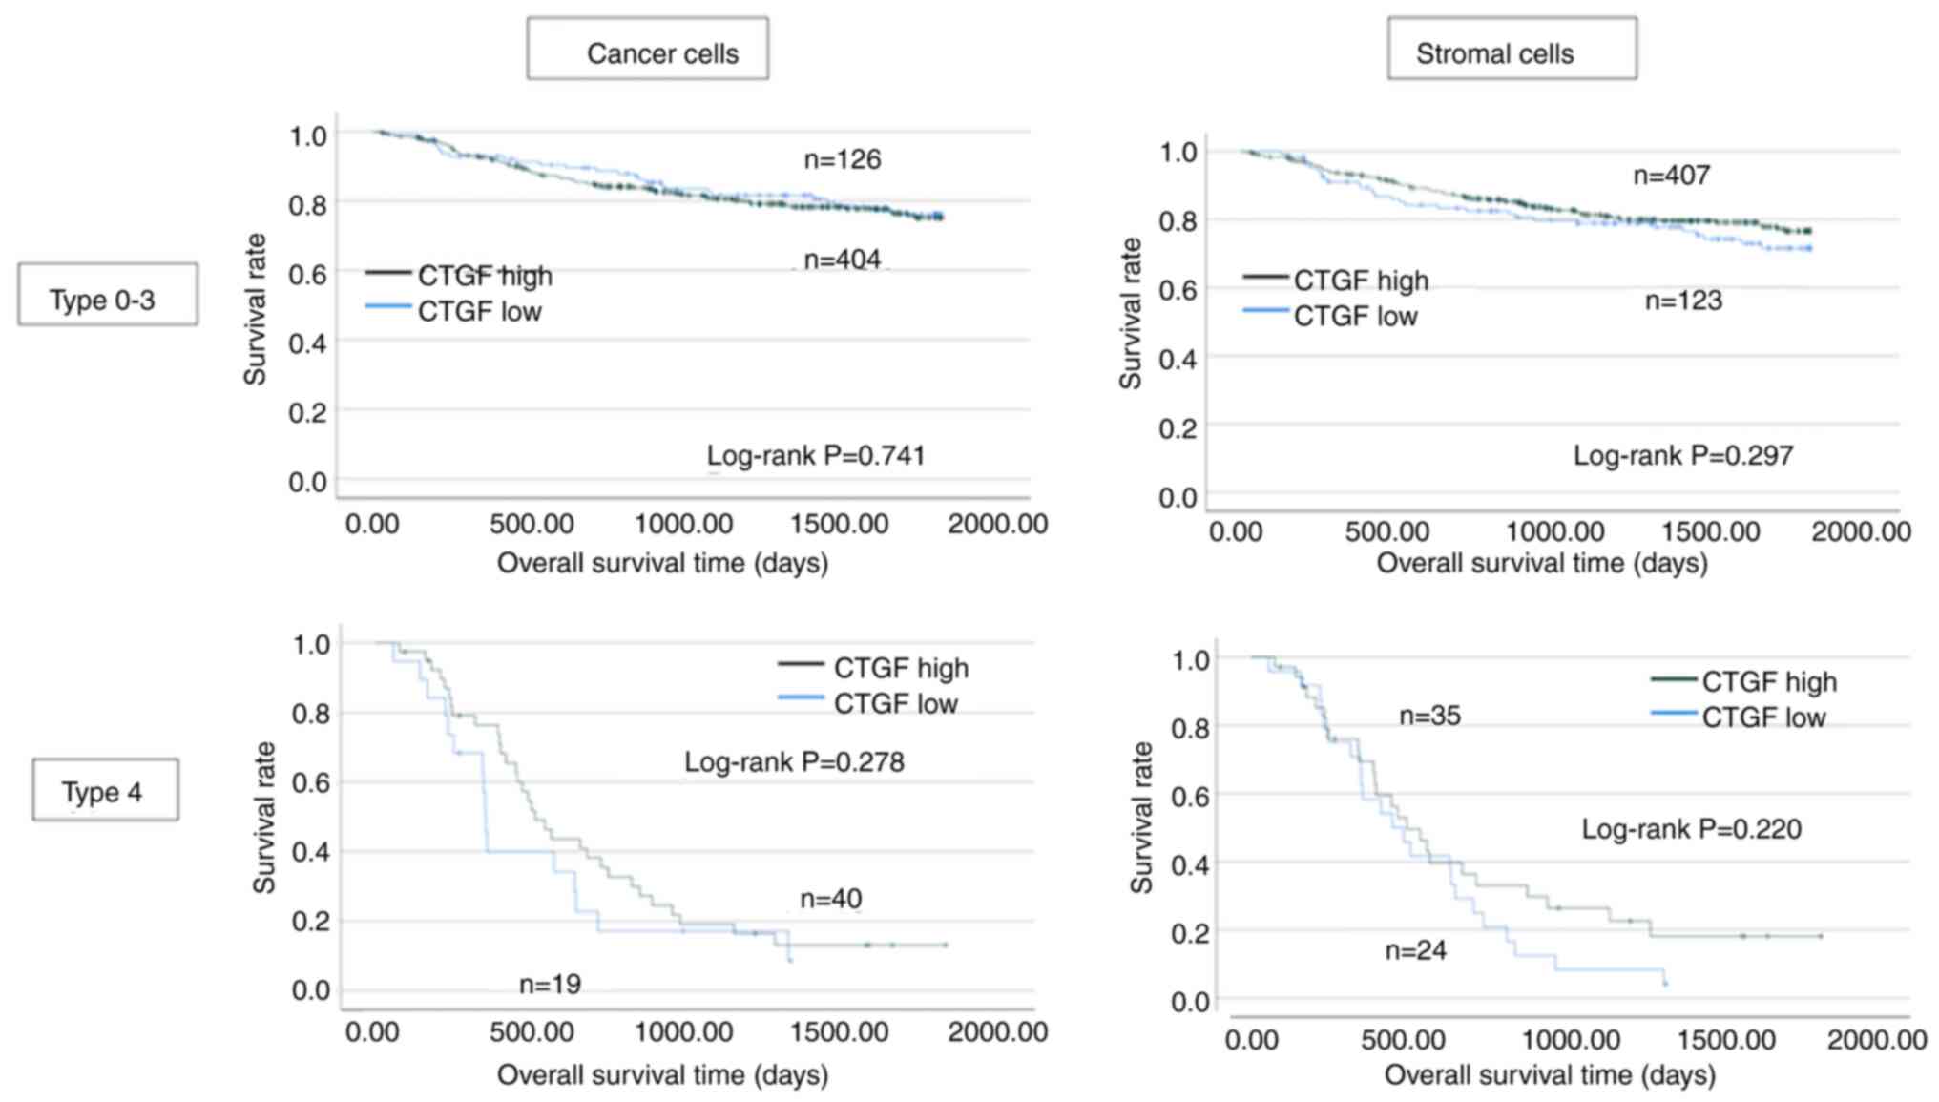Screen dimensions: 1939x1102
Task: Click the Cancer cells header box
Action: click(648, 50)
